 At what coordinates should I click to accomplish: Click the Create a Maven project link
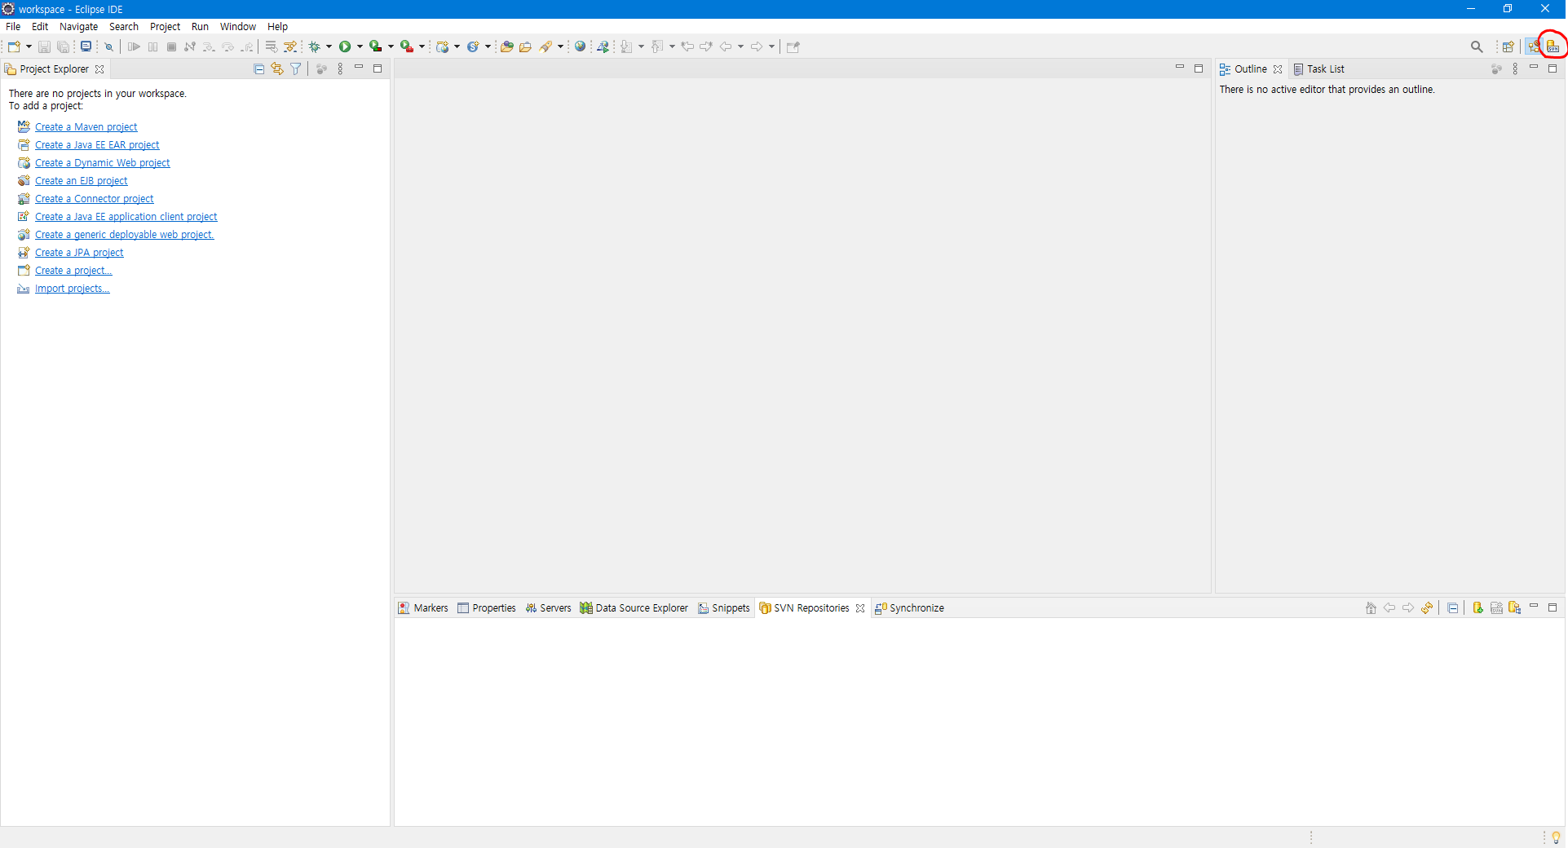(x=86, y=127)
